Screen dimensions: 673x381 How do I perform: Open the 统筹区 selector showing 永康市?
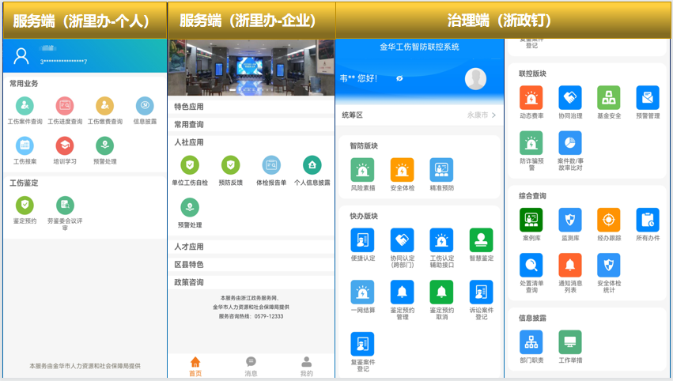[x=419, y=115]
